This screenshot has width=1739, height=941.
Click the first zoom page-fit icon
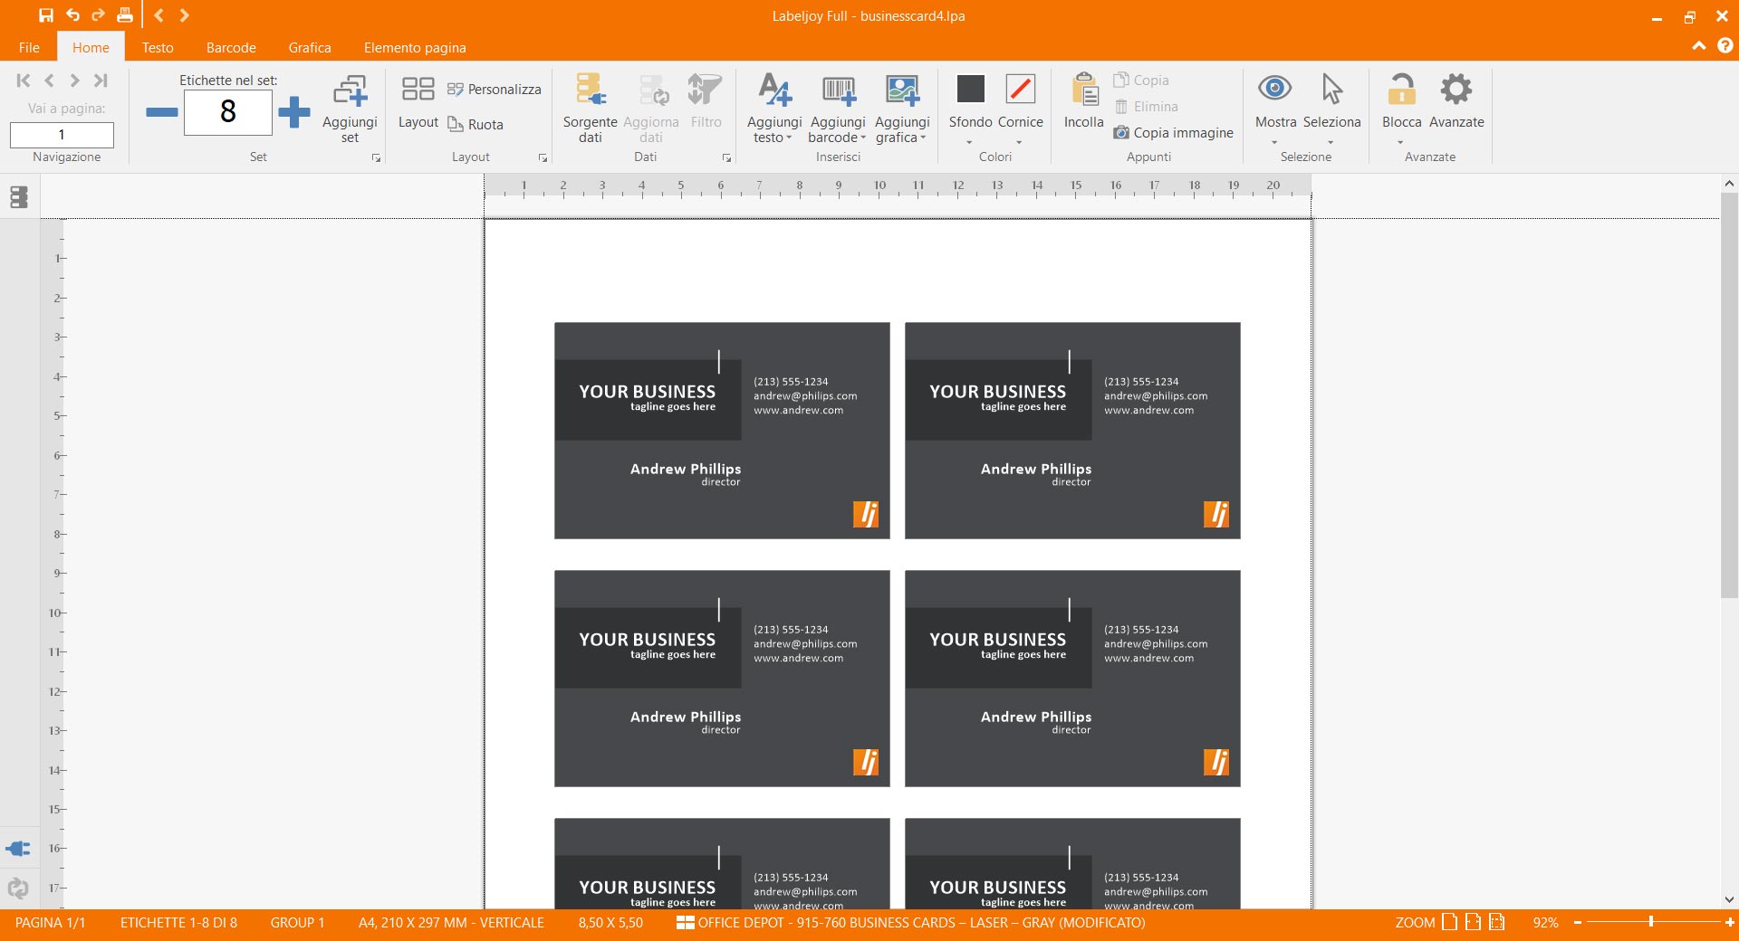click(1450, 922)
